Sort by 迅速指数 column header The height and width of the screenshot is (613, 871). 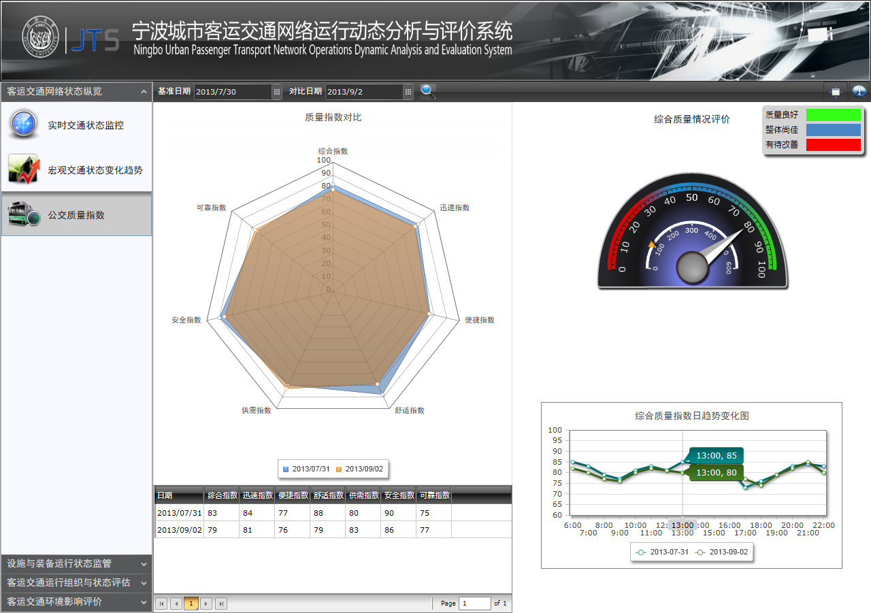pyautogui.click(x=257, y=495)
